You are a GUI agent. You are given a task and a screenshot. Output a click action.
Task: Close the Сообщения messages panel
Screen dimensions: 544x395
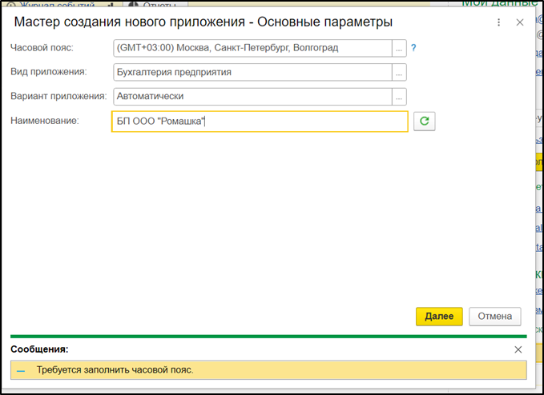pyautogui.click(x=518, y=349)
